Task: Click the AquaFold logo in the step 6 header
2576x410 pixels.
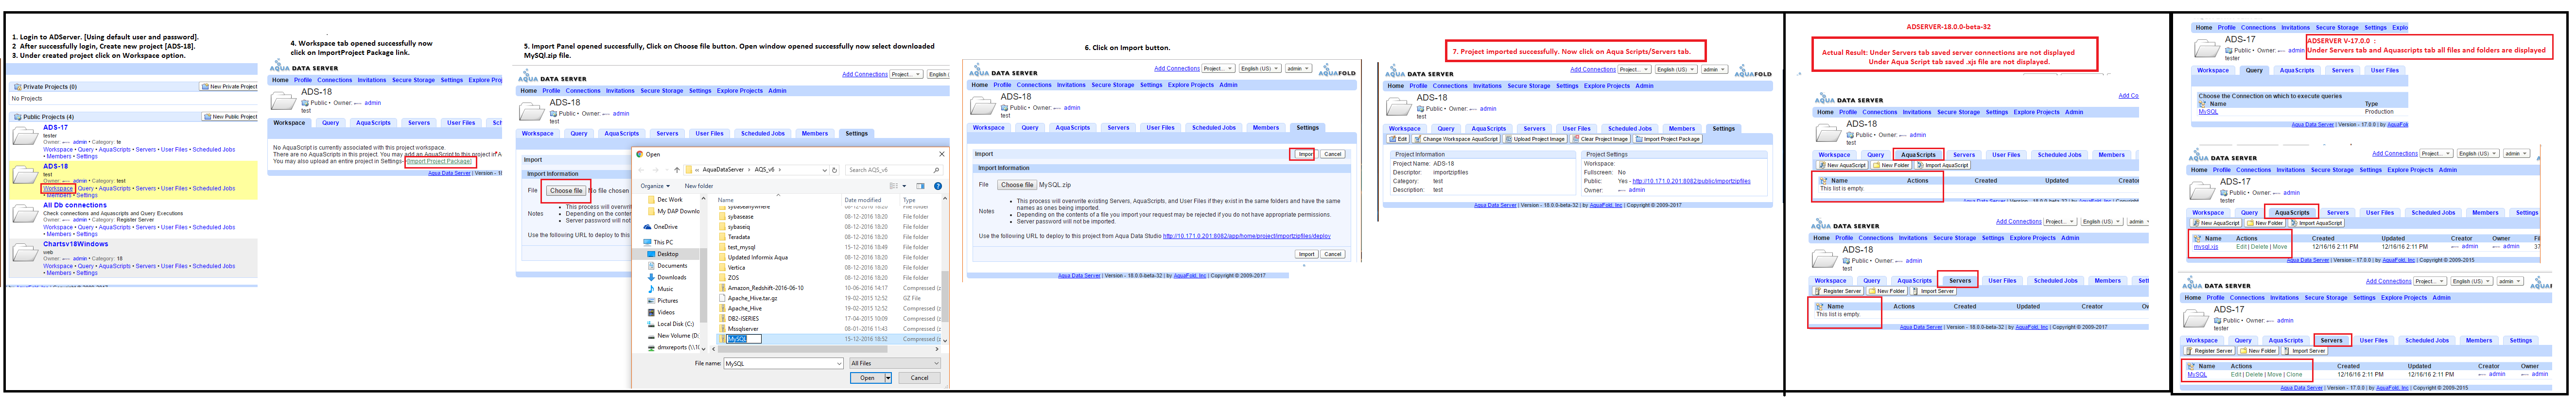Action: click(1337, 71)
